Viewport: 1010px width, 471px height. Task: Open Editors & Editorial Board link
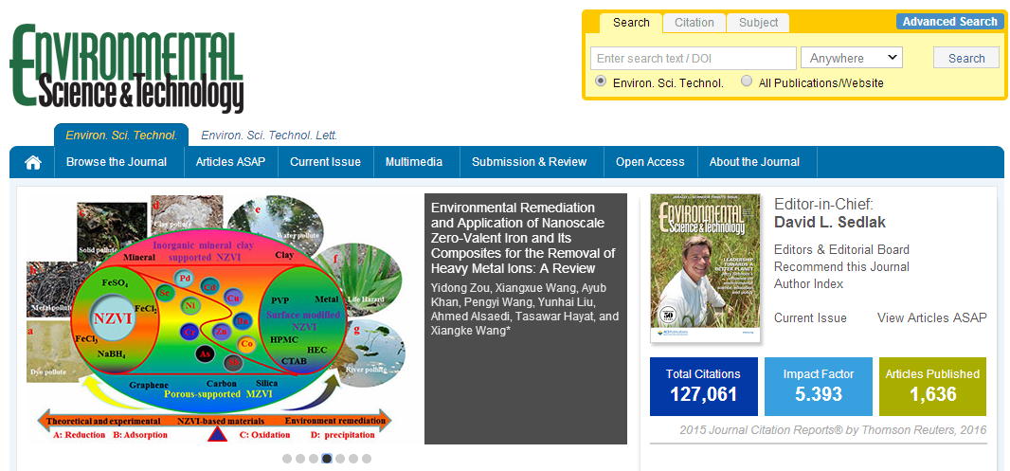[841, 249]
